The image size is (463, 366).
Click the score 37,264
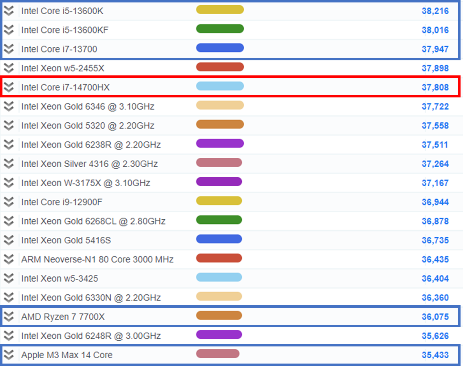[x=435, y=164]
